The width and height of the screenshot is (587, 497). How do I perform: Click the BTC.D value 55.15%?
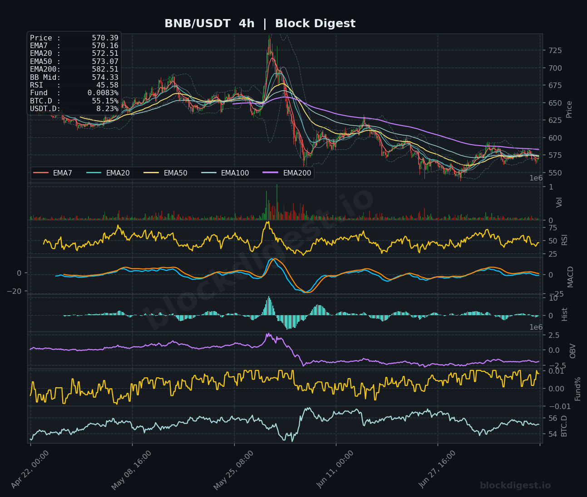[105, 101]
